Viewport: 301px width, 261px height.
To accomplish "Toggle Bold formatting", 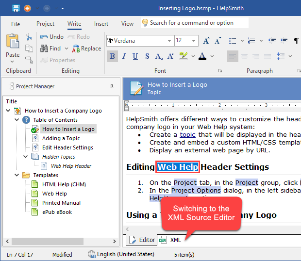I will click(x=112, y=56).
